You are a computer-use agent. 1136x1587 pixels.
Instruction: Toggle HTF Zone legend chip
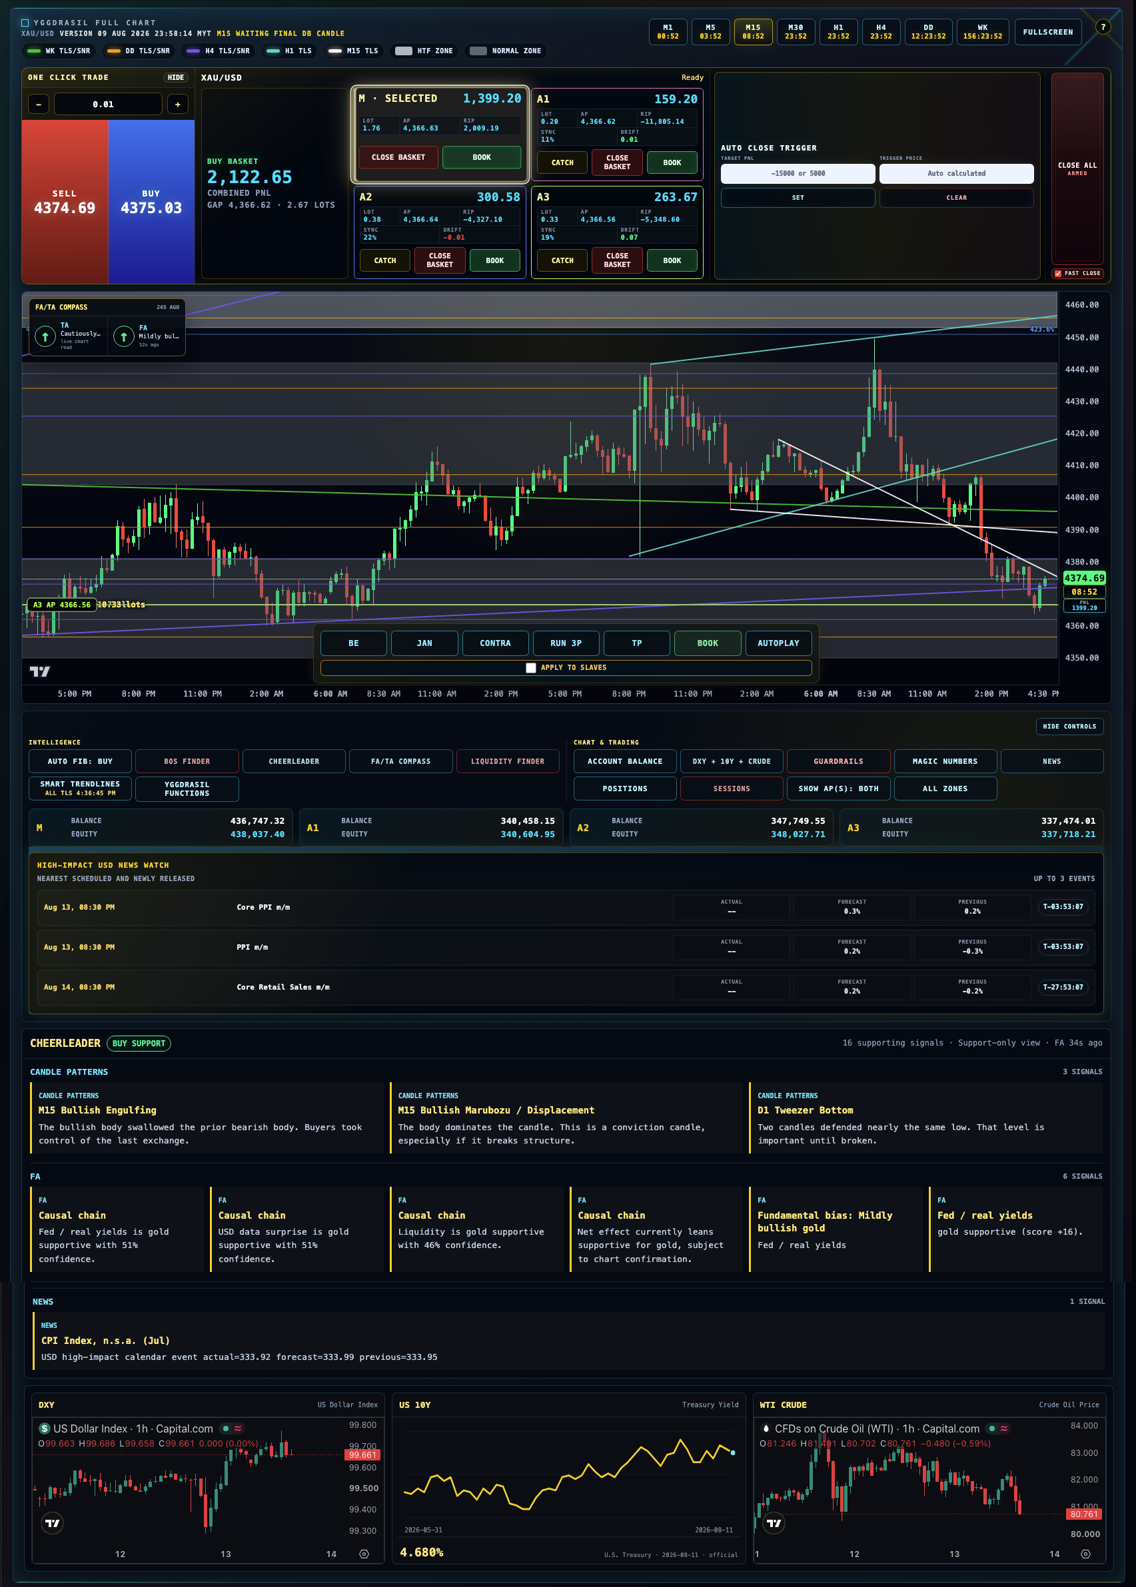click(x=424, y=51)
